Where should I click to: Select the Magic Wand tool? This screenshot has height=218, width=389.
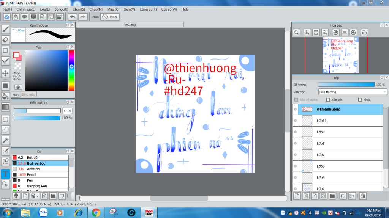(x=5, y=140)
